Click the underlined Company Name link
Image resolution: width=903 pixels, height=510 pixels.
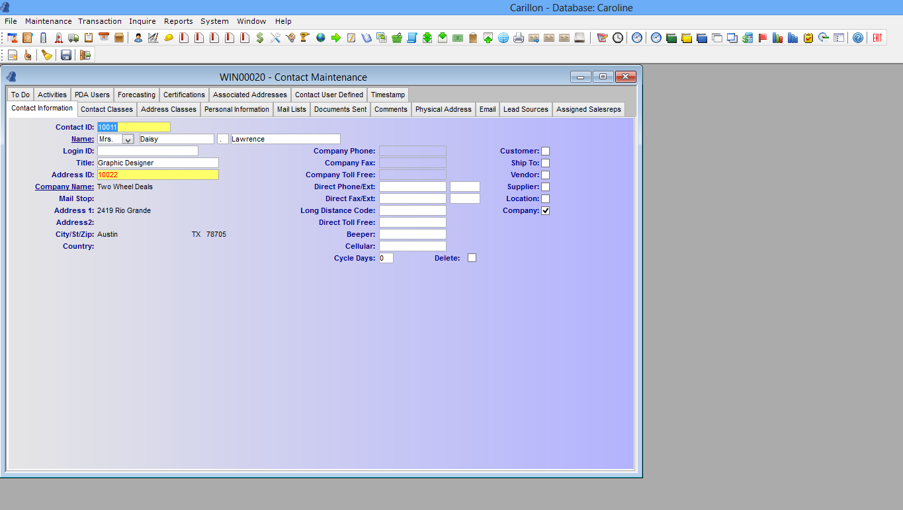click(64, 187)
